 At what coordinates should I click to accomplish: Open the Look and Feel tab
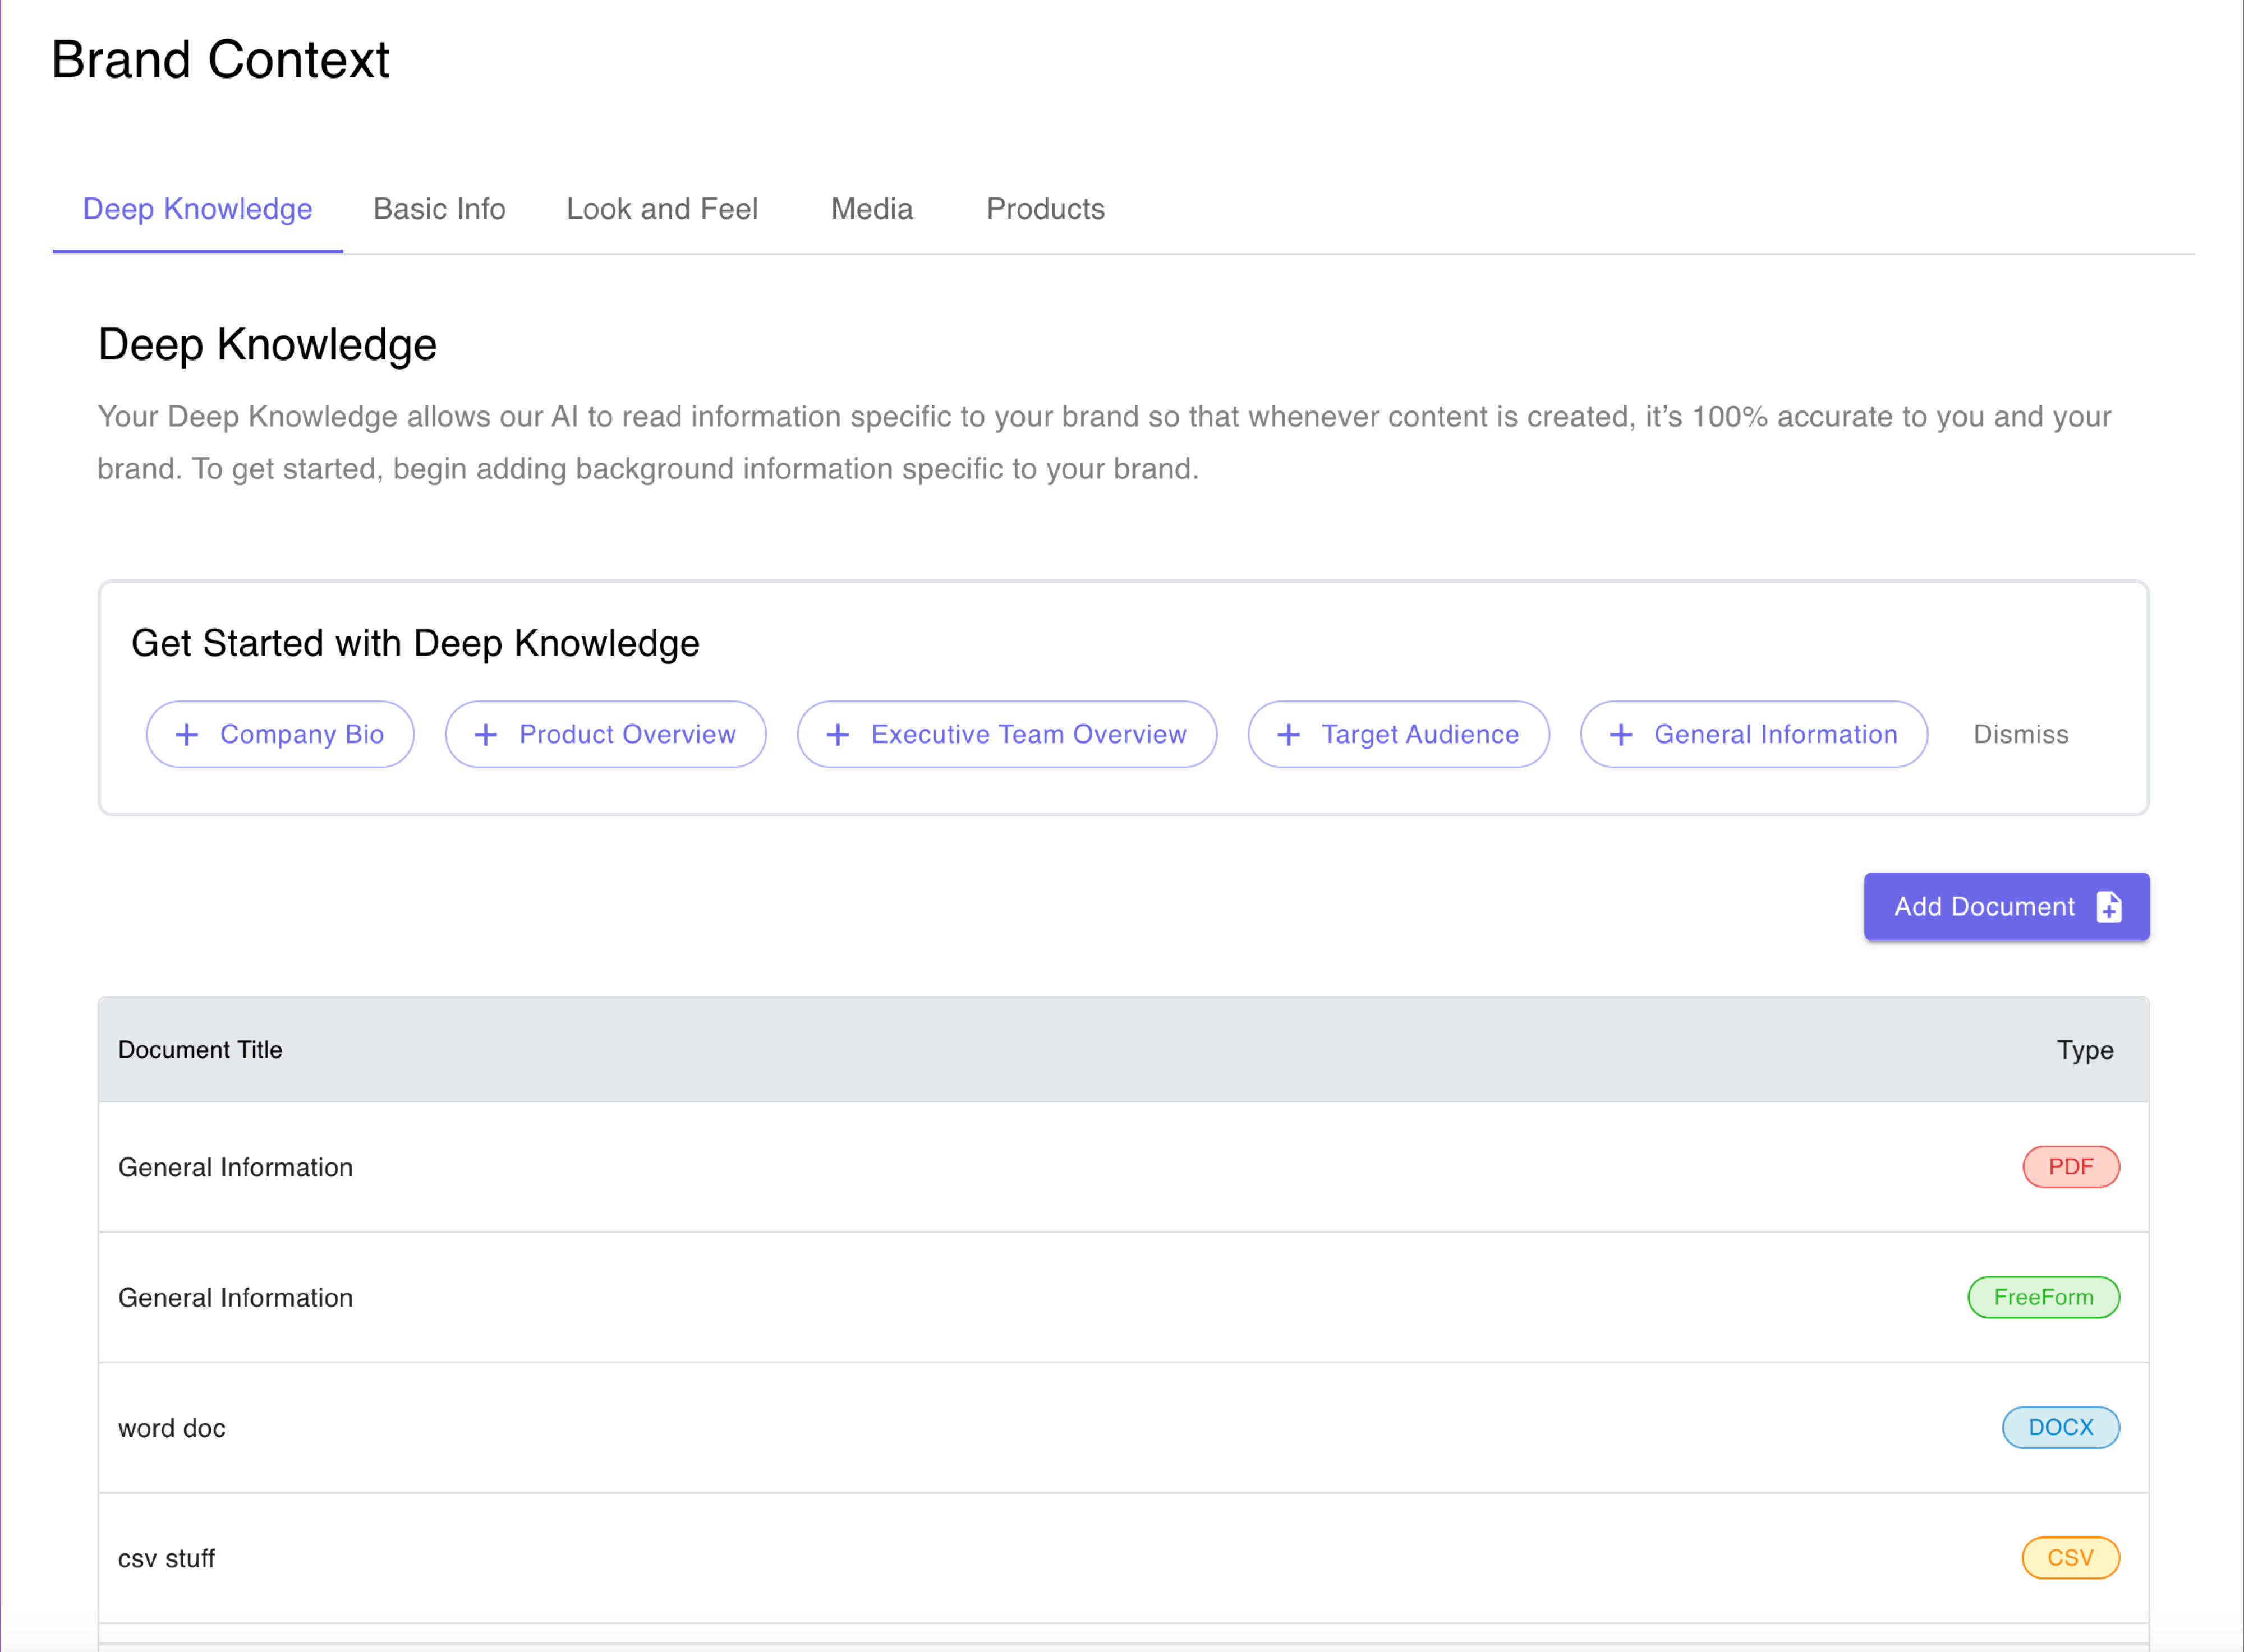[x=661, y=209]
